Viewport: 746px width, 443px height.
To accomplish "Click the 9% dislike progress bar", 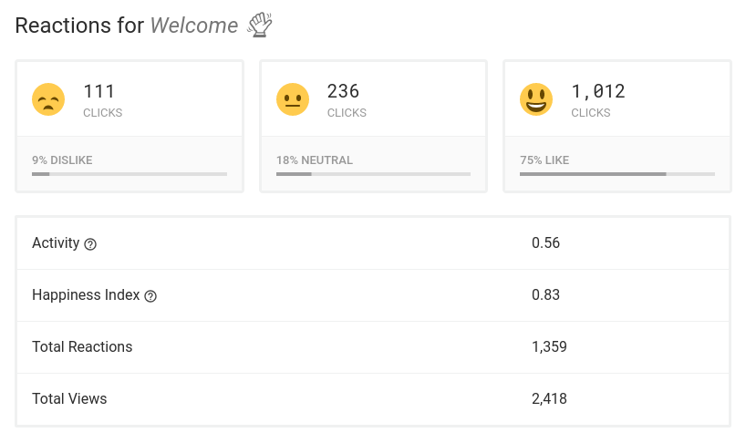I will pyautogui.click(x=130, y=174).
